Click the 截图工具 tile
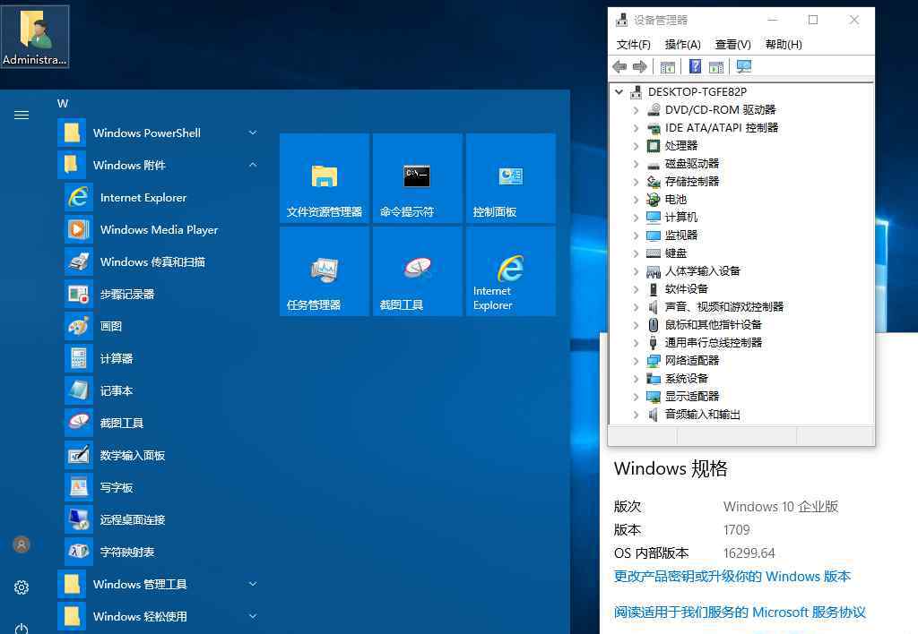Viewport: 918px width, 634px height. (x=418, y=271)
